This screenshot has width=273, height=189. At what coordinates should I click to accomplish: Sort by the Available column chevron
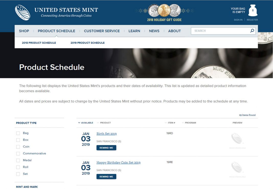79,123
